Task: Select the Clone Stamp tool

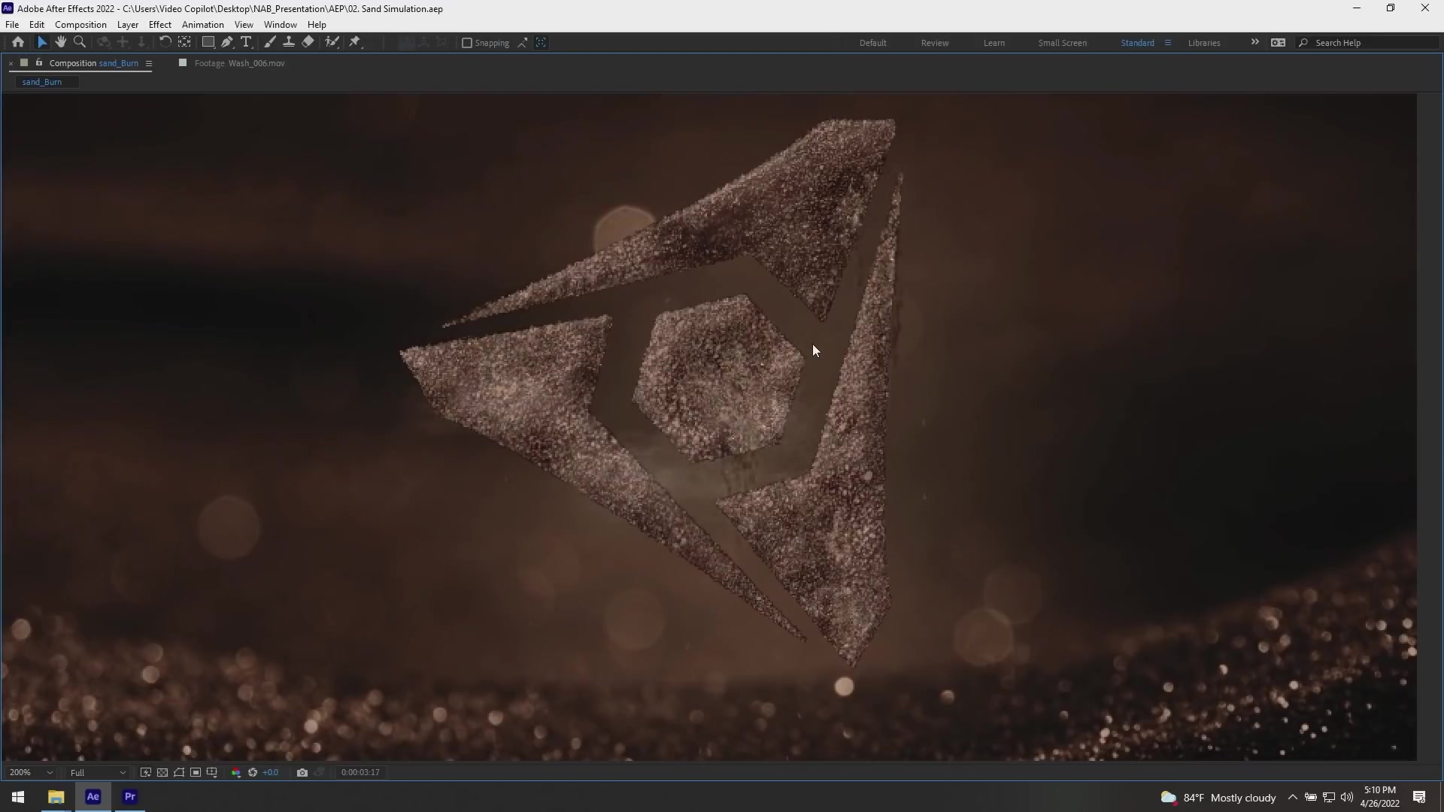Action: point(289,42)
